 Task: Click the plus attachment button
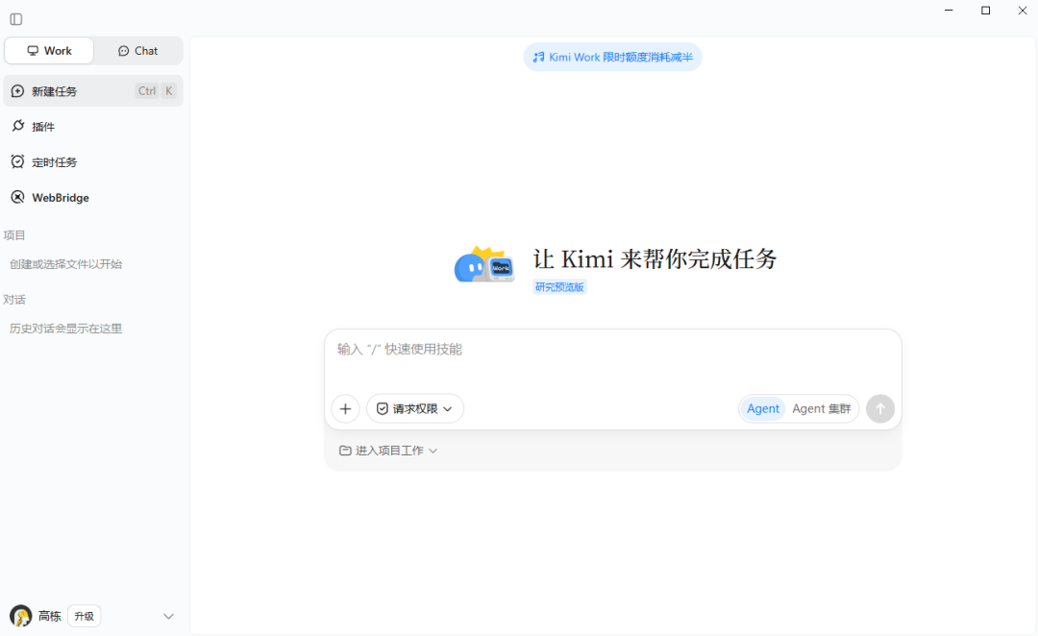tap(346, 409)
